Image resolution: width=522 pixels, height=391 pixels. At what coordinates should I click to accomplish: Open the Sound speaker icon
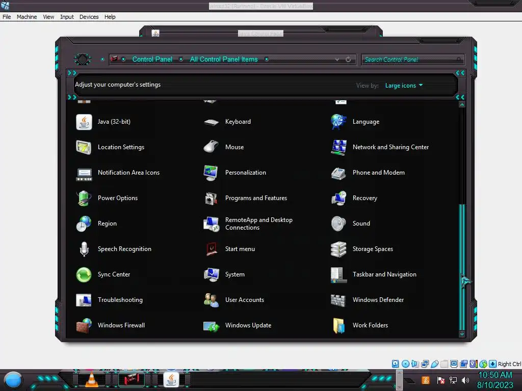coord(338,224)
